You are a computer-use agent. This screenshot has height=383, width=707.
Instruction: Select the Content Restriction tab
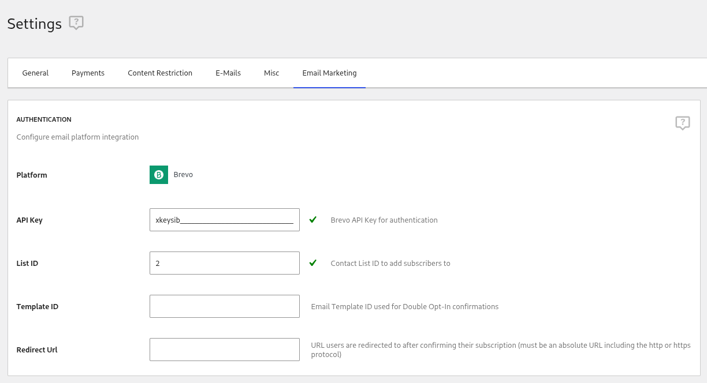pyautogui.click(x=160, y=73)
